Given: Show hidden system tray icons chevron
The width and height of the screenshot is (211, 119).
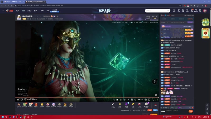Looking at the screenshot, I should click(x=177, y=117).
